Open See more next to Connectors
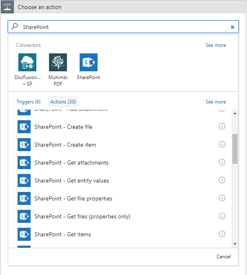The image size is (247, 275). [216, 45]
